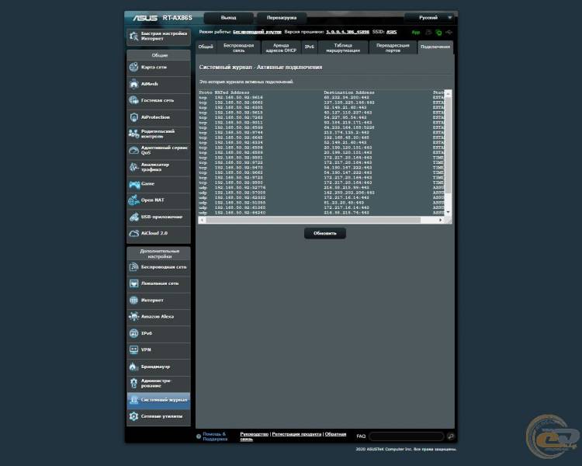Click the Системный журнал - Активные подключения heading
This screenshot has height=466, width=582.
261,68
